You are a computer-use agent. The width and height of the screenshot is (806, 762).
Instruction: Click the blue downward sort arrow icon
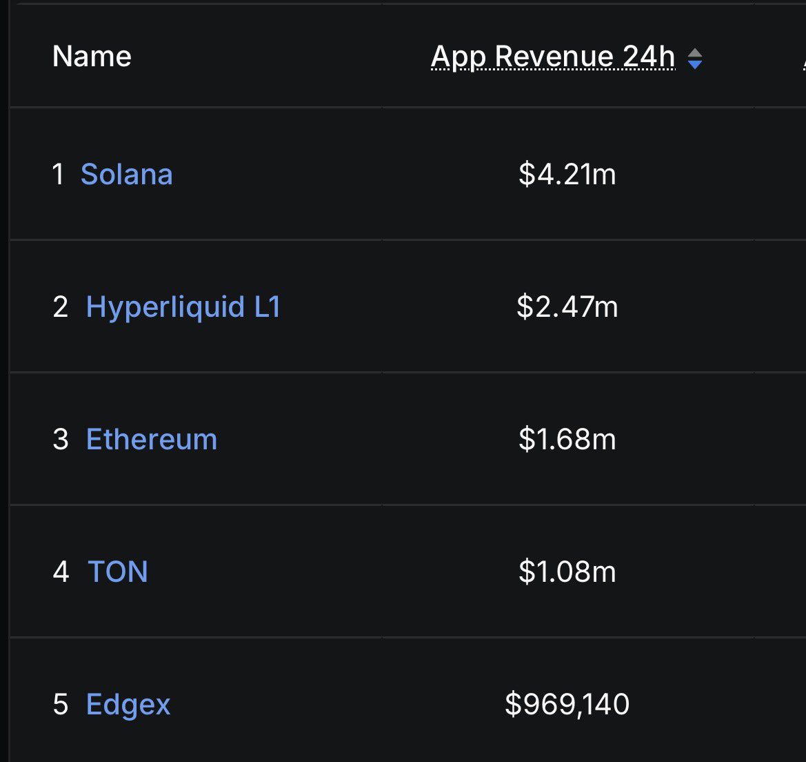coord(695,64)
